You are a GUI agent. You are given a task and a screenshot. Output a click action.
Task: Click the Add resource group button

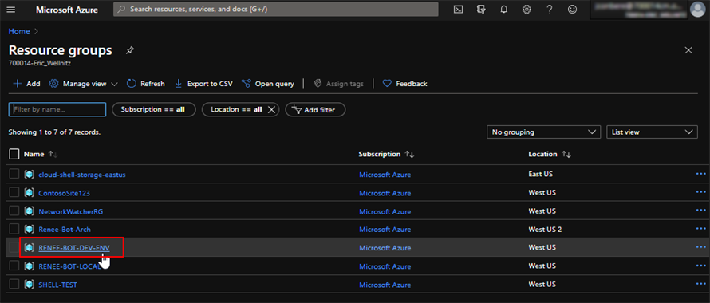pyautogui.click(x=26, y=84)
